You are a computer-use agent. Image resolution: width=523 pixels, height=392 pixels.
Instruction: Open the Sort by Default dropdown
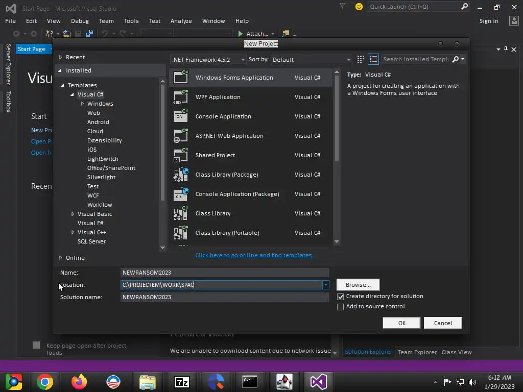click(311, 60)
